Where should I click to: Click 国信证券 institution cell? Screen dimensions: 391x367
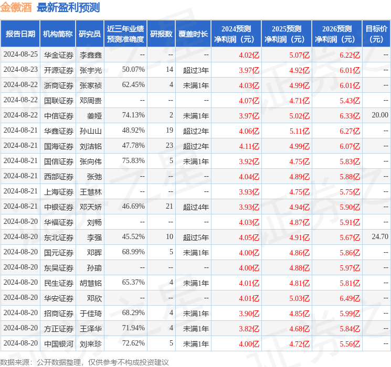pos(59,161)
